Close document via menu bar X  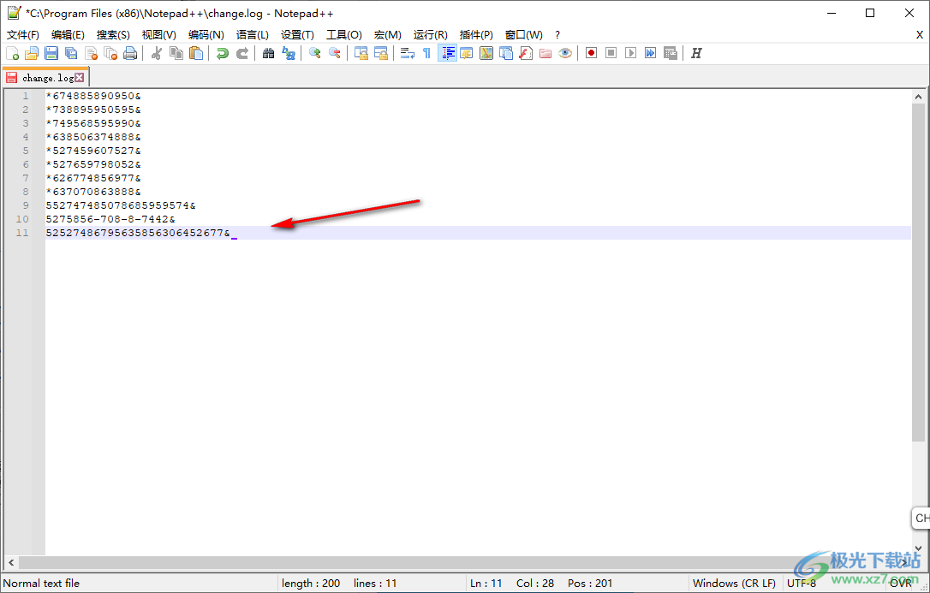click(920, 35)
